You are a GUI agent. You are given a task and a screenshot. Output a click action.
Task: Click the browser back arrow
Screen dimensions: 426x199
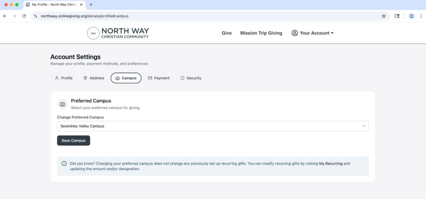pos(5,16)
